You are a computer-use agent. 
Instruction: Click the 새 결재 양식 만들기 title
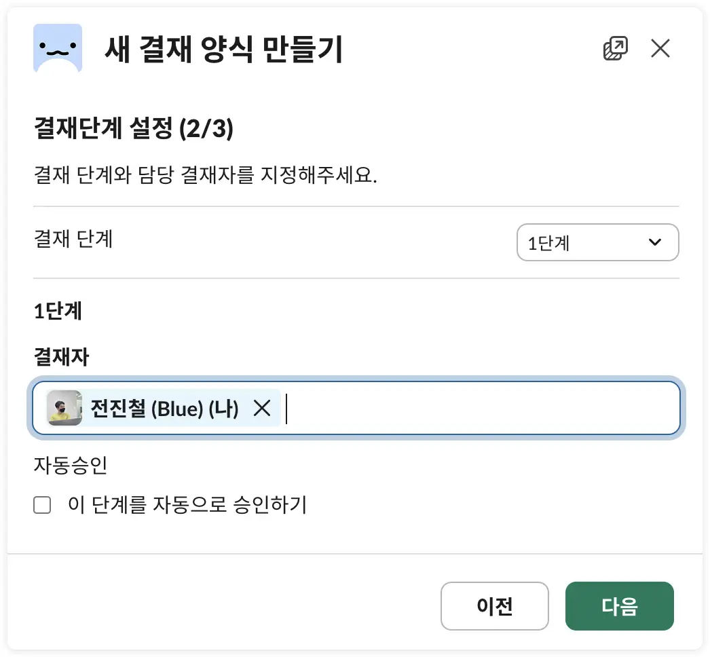223,50
